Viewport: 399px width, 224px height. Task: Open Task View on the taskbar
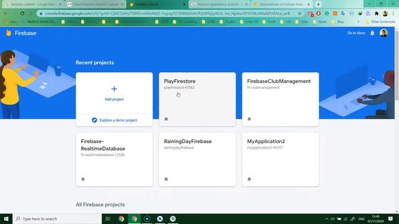[108, 218]
